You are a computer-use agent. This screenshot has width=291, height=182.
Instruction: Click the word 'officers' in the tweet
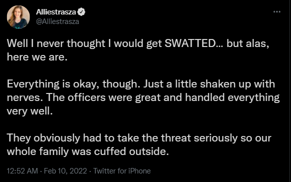(86, 97)
